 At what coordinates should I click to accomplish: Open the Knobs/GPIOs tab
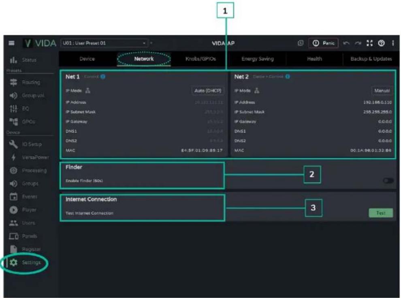(x=200, y=59)
